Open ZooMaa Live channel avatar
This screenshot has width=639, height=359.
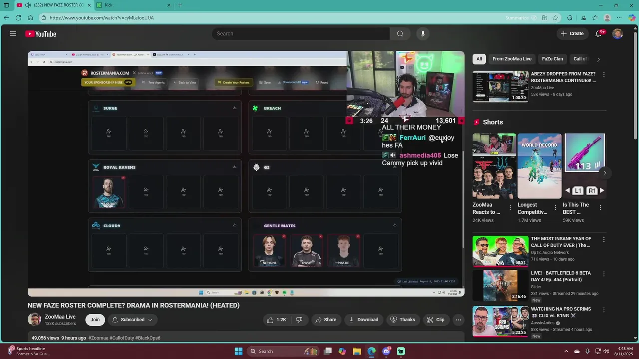point(34,320)
